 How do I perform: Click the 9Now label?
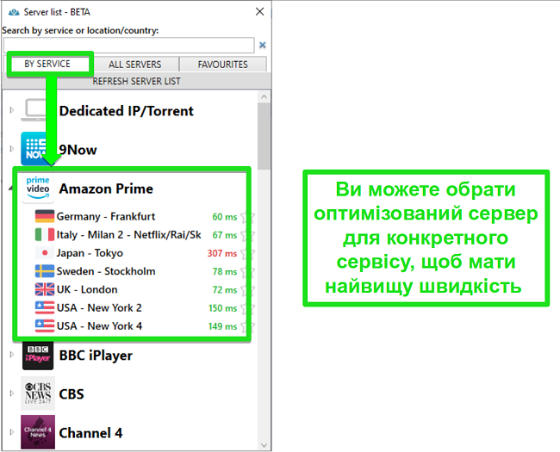point(78,150)
